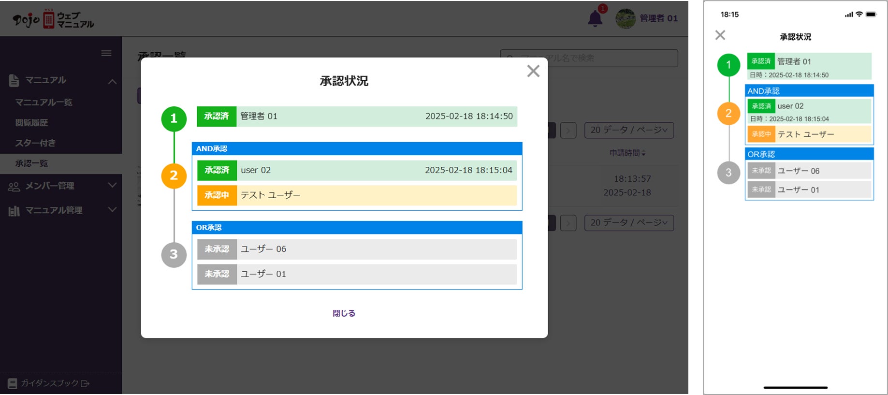Open マニュアル一覧 in the sidebar
Image resolution: width=888 pixels, height=395 pixels.
pos(44,102)
